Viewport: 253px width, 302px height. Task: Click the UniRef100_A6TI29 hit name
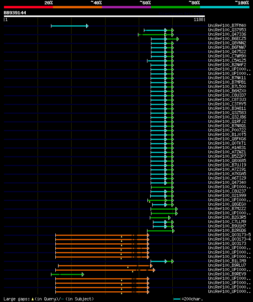pos(227,178)
